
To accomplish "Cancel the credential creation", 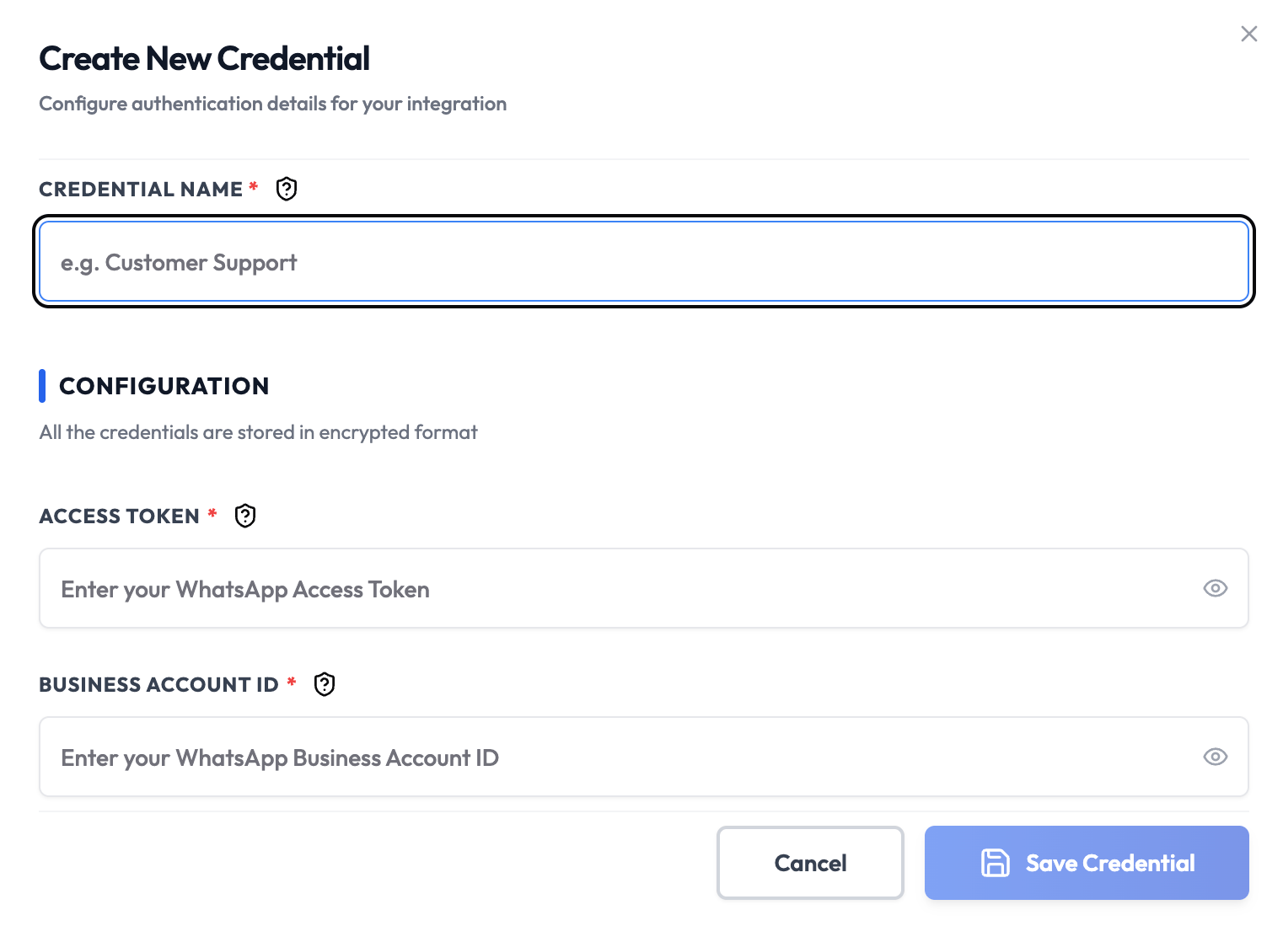I will (810, 863).
